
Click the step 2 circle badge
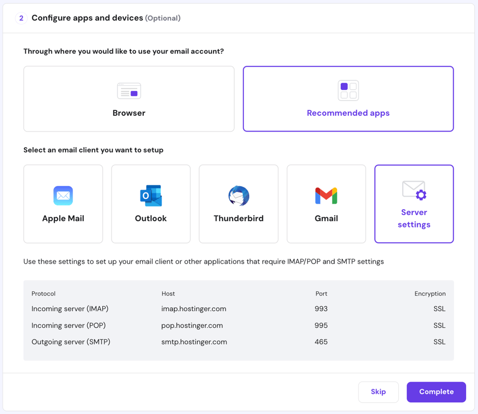pos(20,18)
